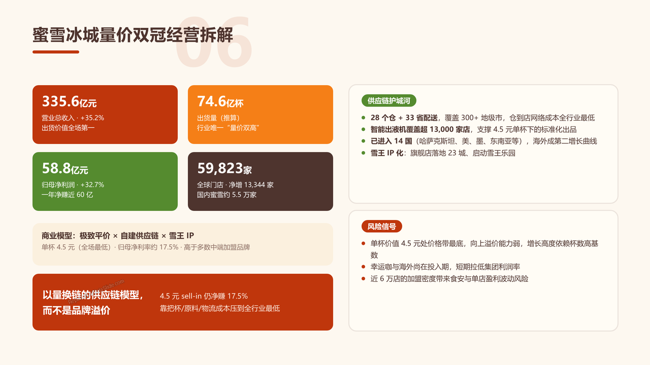Select the 74.6亿杯 shipment figure

tap(220, 101)
